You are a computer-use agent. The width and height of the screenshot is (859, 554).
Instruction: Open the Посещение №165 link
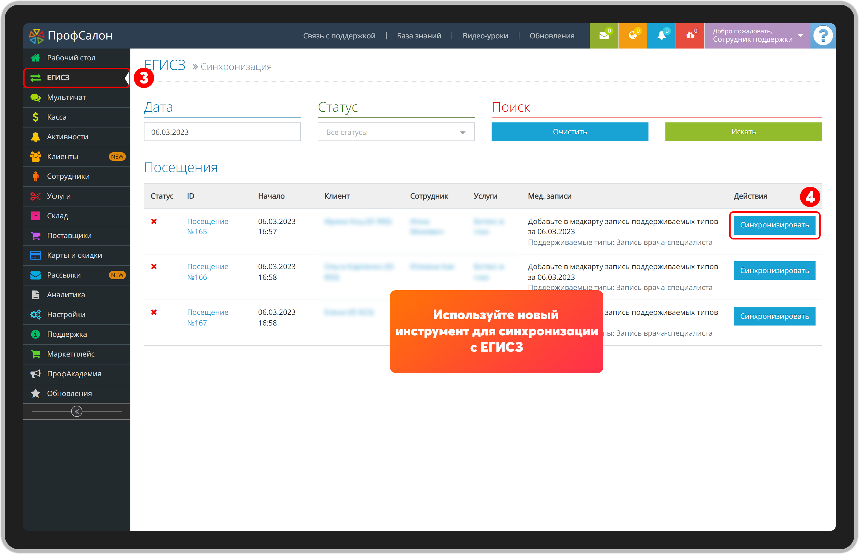coord(208,226)
